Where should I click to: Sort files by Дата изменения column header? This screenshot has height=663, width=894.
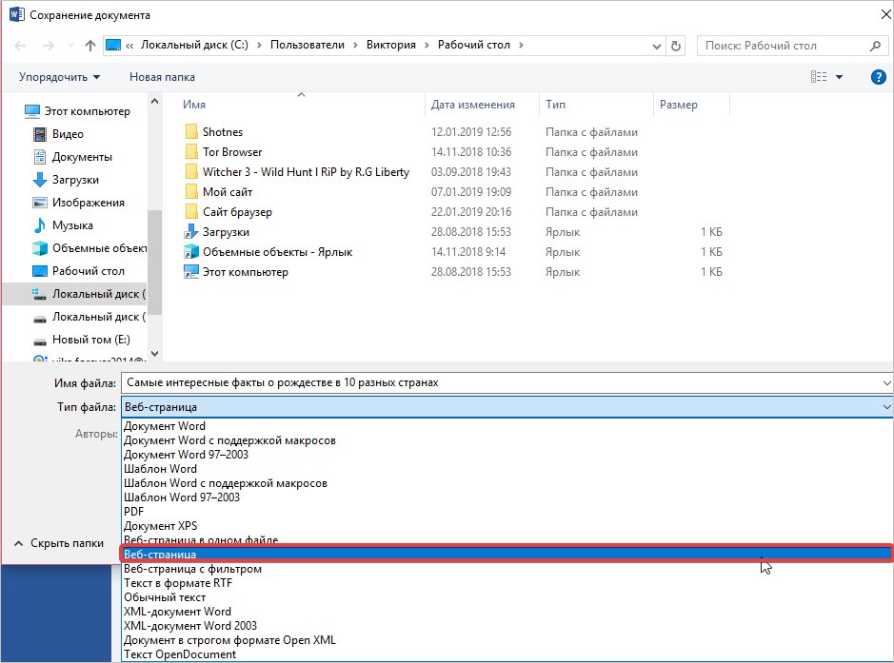tap(472, 105)
